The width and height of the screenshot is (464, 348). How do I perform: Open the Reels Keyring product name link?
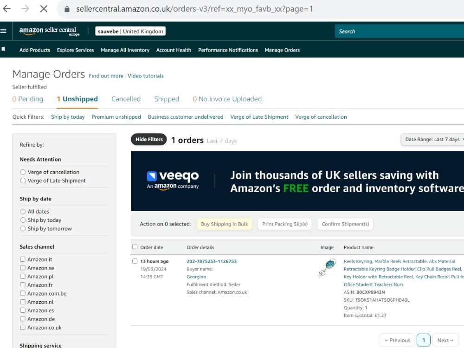point(404,273)
